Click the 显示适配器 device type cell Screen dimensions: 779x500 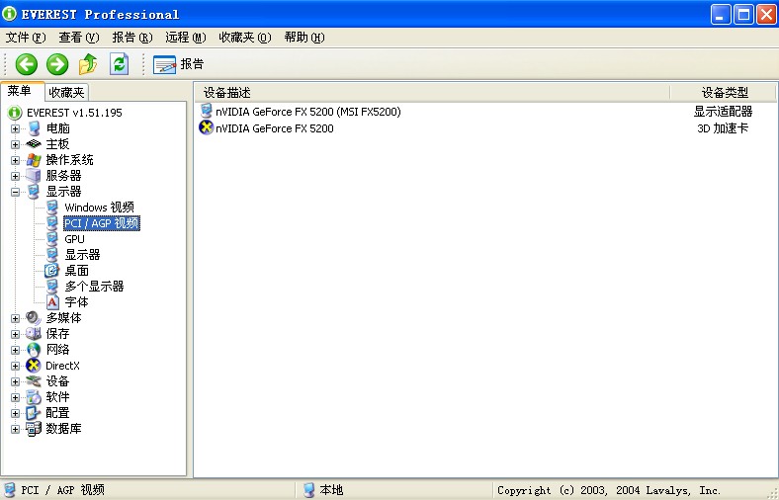tap(723, 112)
